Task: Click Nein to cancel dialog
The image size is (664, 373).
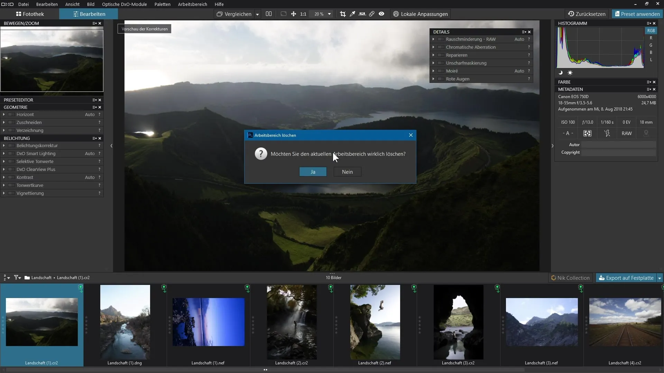Action: (x=347, y=172)
